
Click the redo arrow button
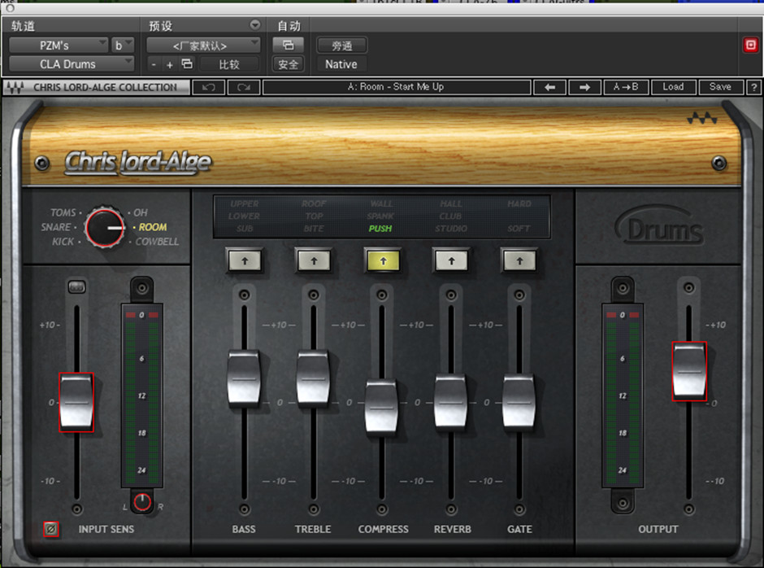[x=244, y=87]
